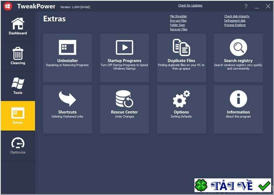Open the Cleaning trash can icon
This screenshot has width=274, height=195.
18,53
